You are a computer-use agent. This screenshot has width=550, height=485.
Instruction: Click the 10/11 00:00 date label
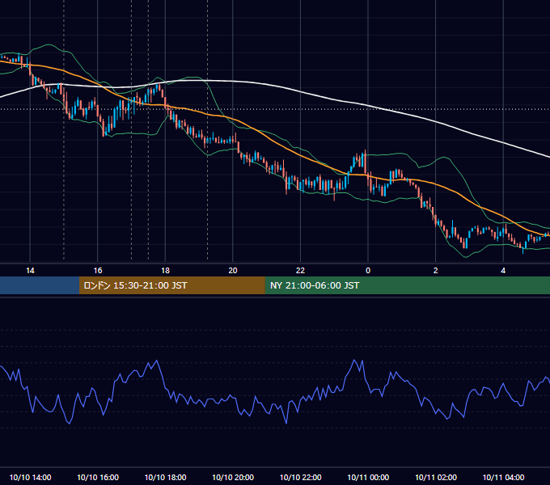tap(368, 477)
